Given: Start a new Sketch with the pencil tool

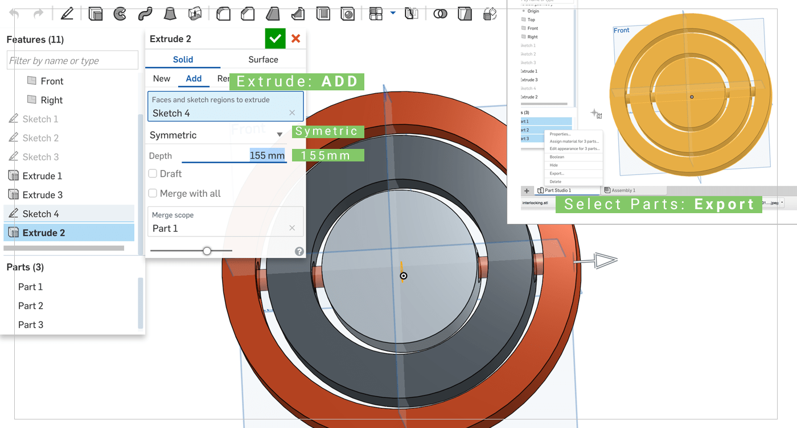Looking at the screenshot, I should 67,13.
